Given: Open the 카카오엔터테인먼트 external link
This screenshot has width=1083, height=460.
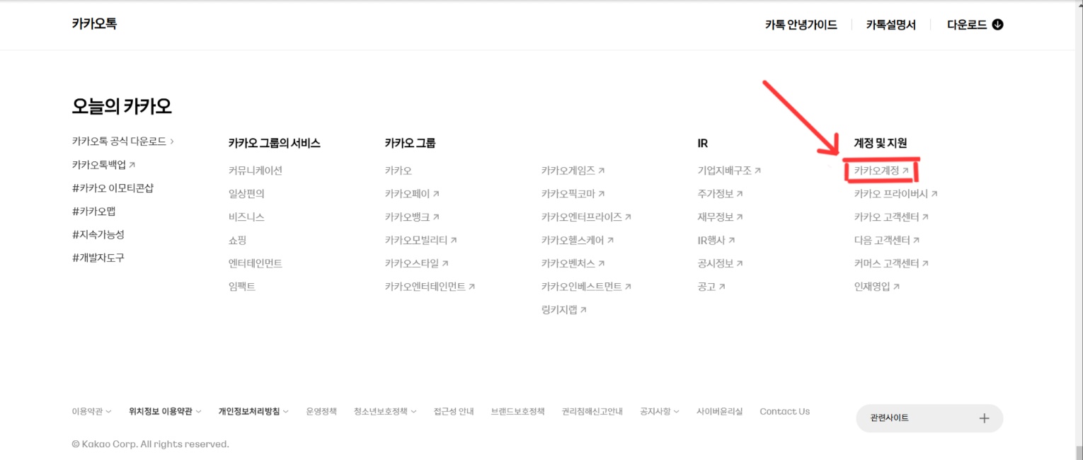Looking at the screenshot, I should 430,287.
